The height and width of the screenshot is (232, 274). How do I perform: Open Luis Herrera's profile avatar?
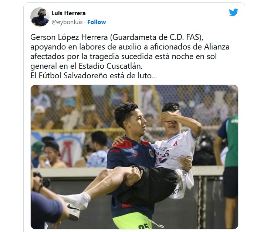pyautogui.click(x=40, y=17)
